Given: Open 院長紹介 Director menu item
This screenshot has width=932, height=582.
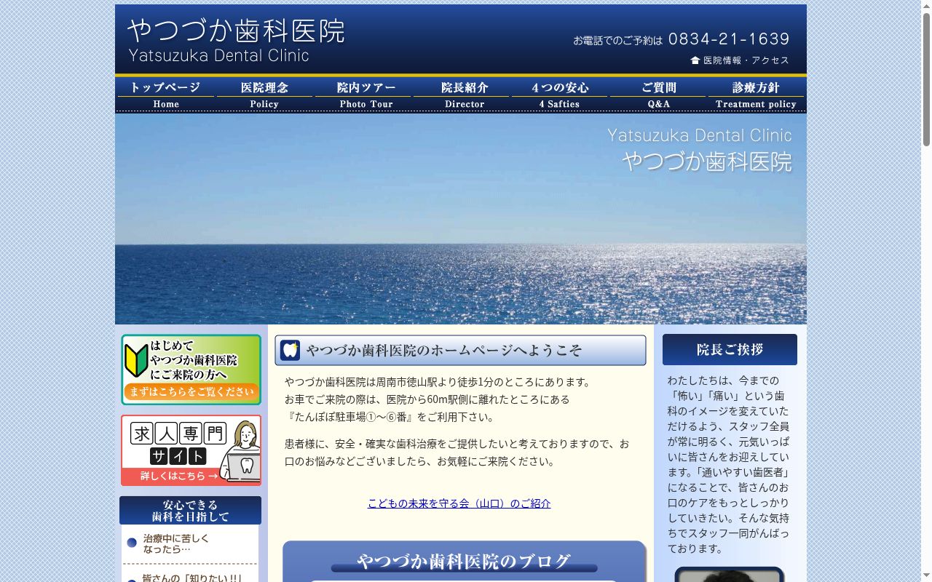Looking at the screenshot, I should (462, 95).
